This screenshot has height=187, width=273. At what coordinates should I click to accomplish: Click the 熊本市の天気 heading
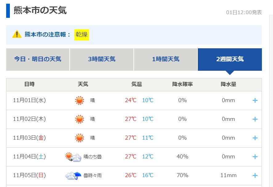click(x=40, y=10)
